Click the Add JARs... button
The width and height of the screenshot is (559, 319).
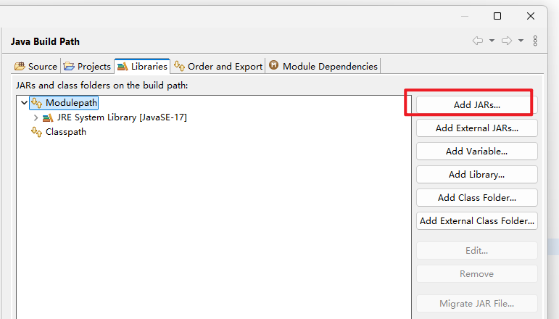coord(476,104)
